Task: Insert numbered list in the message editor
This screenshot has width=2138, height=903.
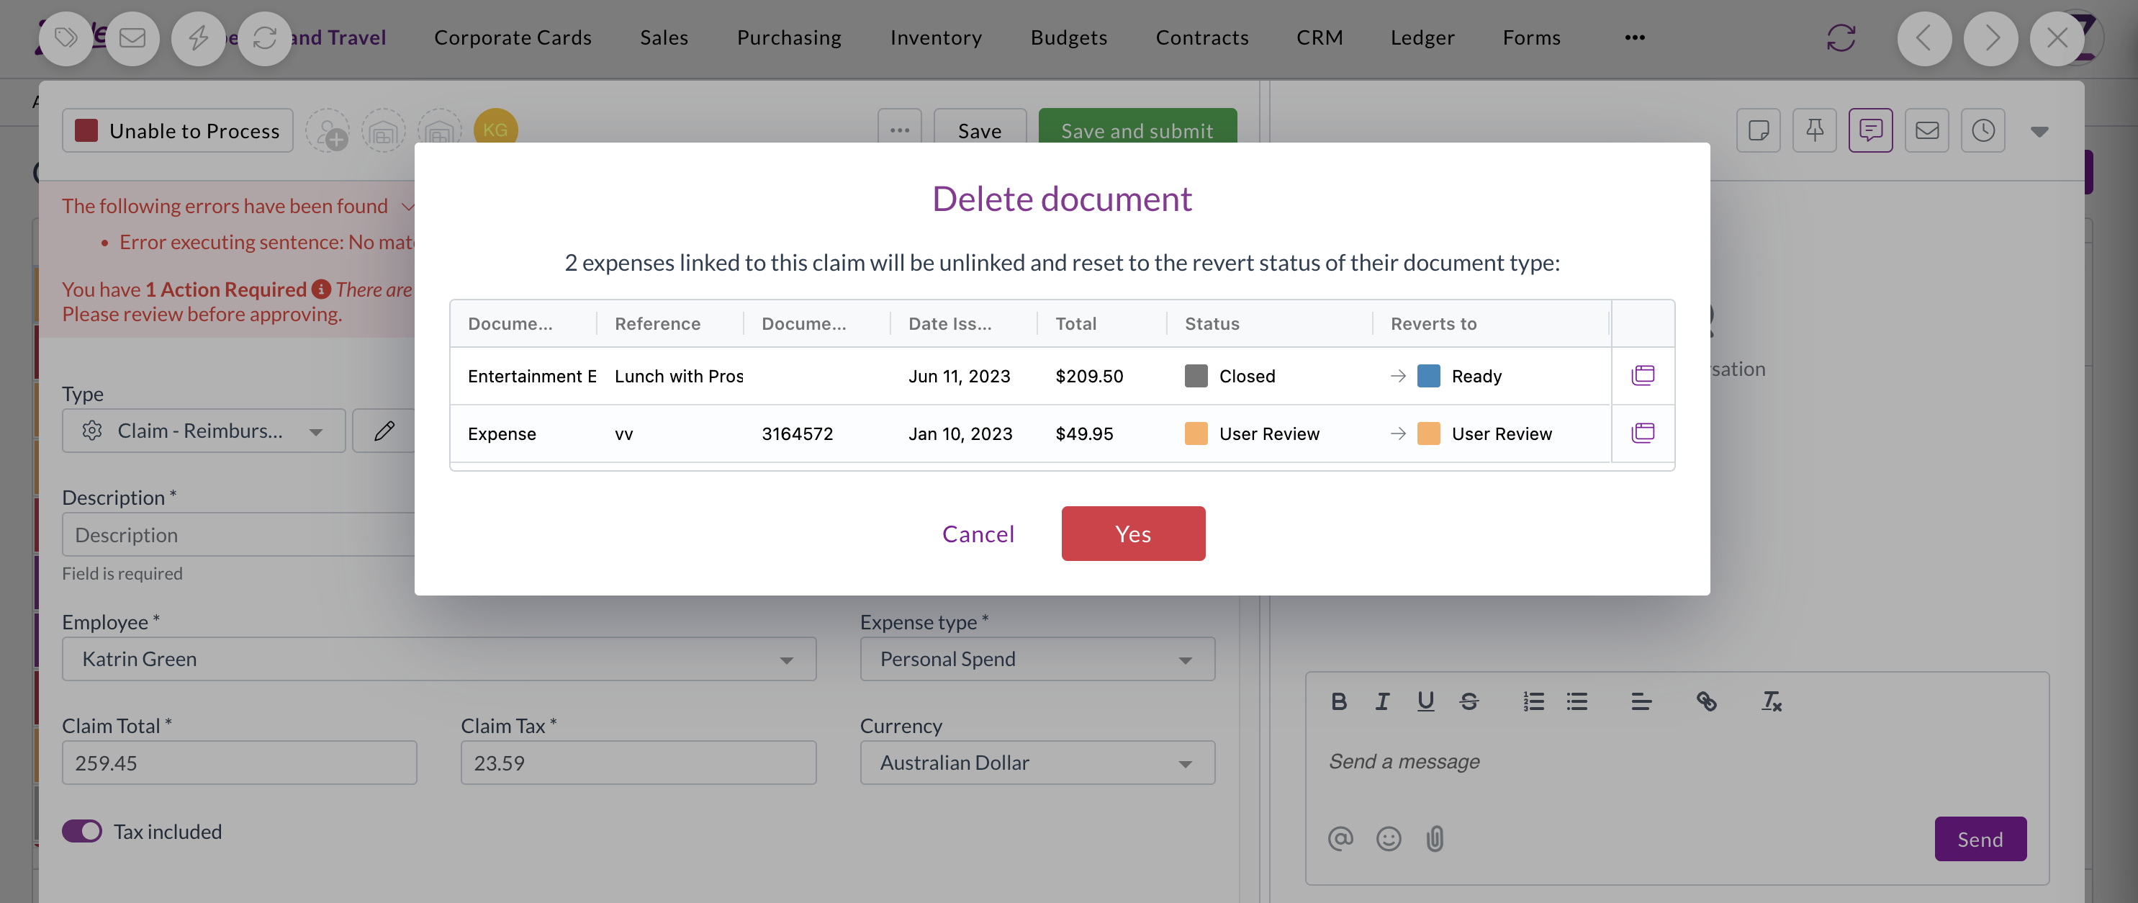Action: tap(1533, 701)
